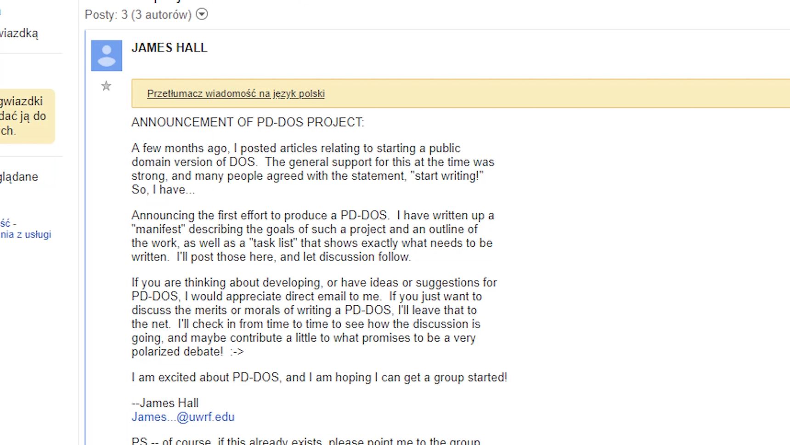Click the paragraph starting 'Announcing the first effort'
The image size is (790, 445).
pyautogui.click(x=313, y=236)
